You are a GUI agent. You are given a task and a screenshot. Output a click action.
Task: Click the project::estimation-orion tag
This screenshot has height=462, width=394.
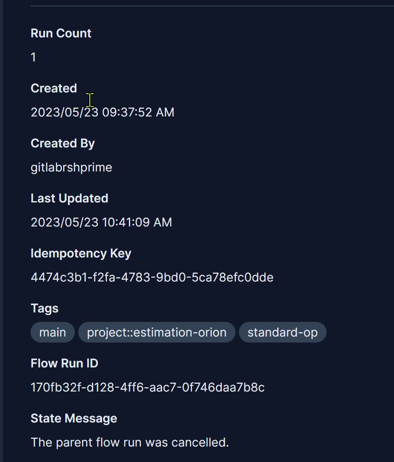[156, 332]
